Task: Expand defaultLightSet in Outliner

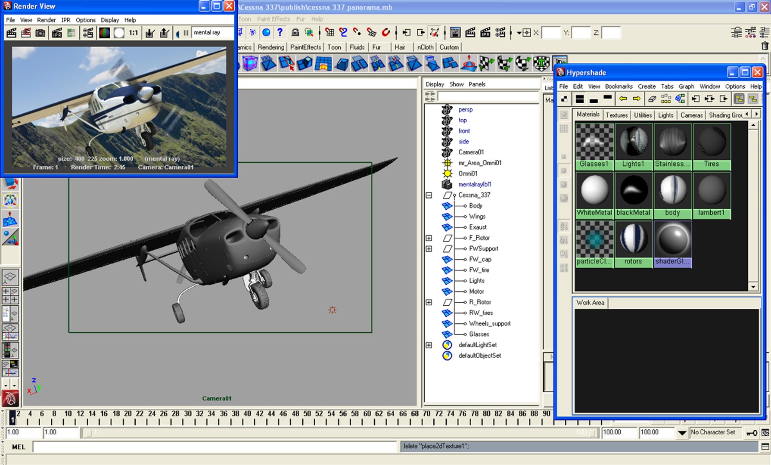Action: click(429, 345)
